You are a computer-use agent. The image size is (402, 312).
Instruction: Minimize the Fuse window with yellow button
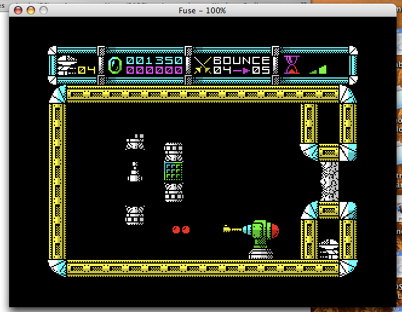(31, 10)
